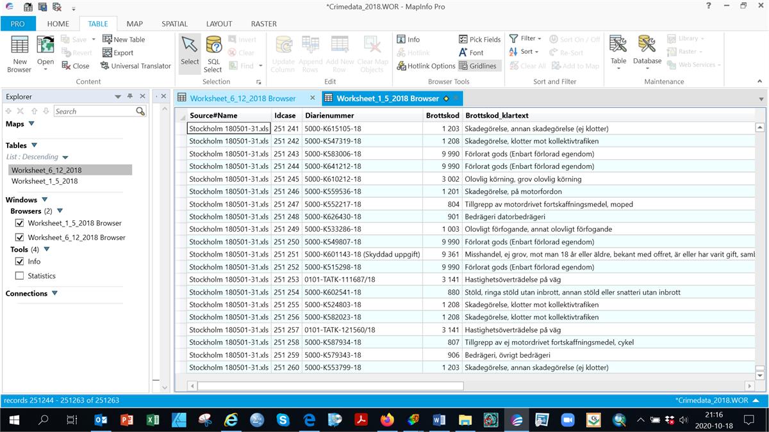Uncheck Worksheet_1_5_2018 Browser checkbox
This screenshot has height=432, width=769.
point(19,223)
